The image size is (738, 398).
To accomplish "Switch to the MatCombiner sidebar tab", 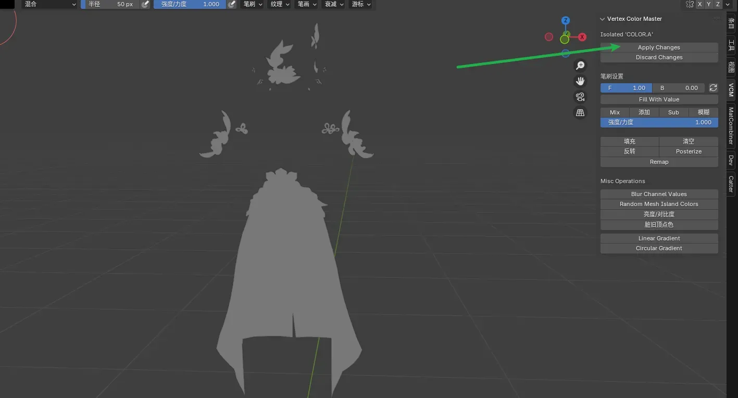I will tap(731, 125).
